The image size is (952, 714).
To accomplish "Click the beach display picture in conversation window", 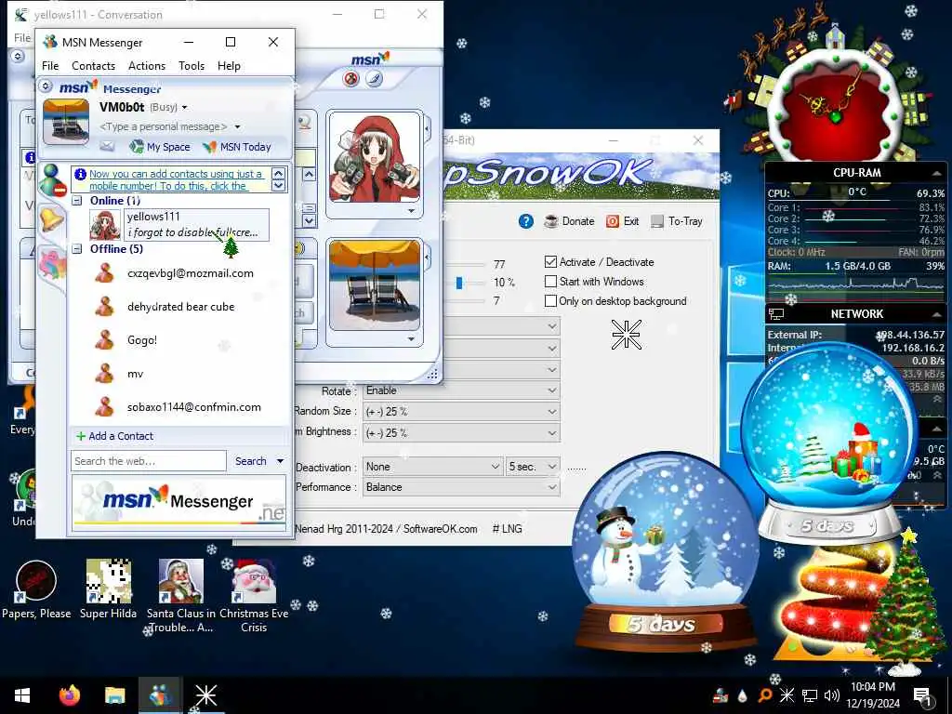I will click(x=375, y=284).
